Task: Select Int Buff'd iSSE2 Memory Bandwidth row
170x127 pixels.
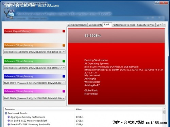Action: pyautogui.click(x=83, y=121)
